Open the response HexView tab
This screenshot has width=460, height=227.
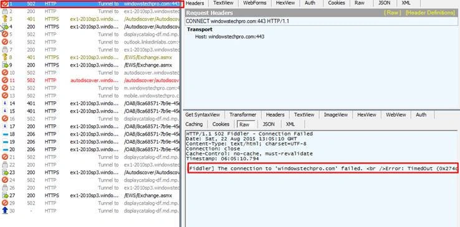click(367, 115)
